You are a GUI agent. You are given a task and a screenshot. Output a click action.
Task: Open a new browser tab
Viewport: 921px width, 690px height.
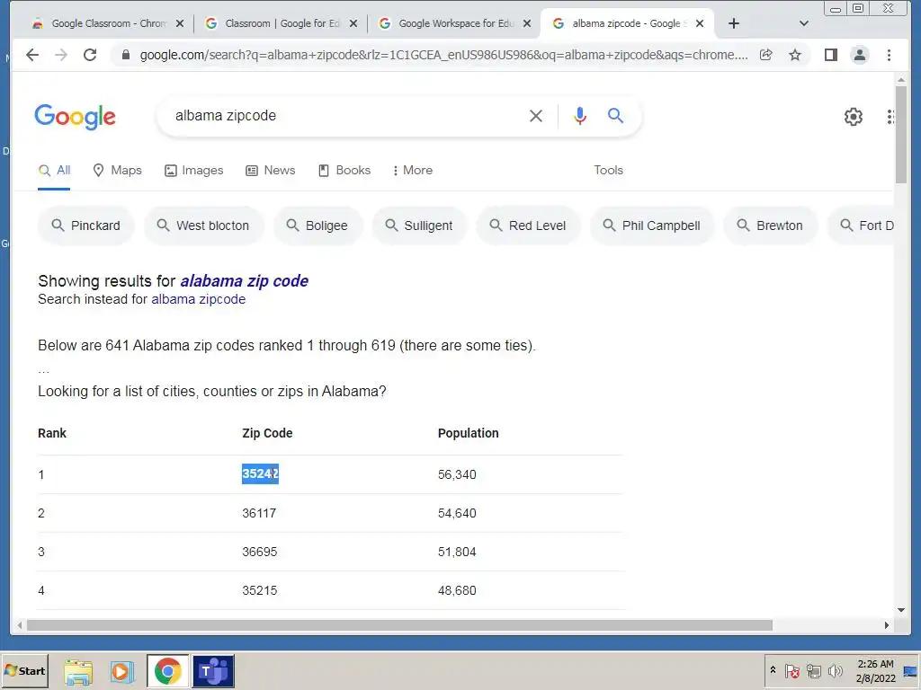(x=734, y=23)
